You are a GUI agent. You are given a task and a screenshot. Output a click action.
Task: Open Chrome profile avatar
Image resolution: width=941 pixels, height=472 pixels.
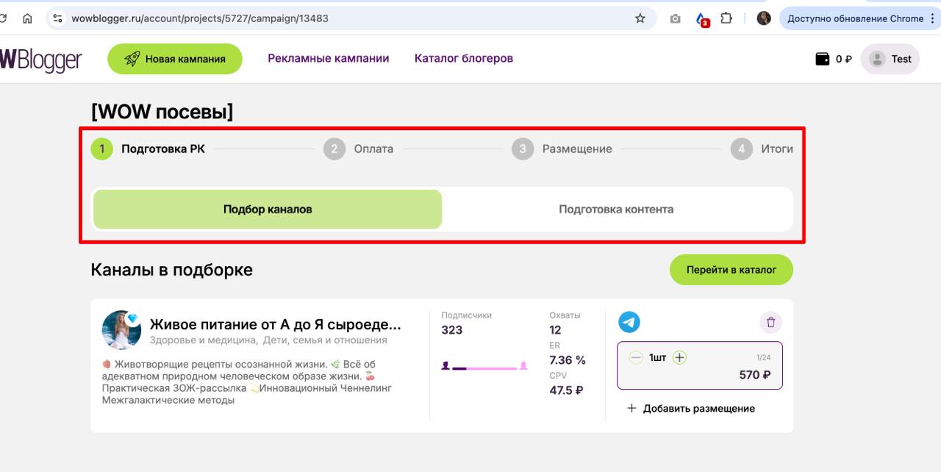click(x=764, y=18)
